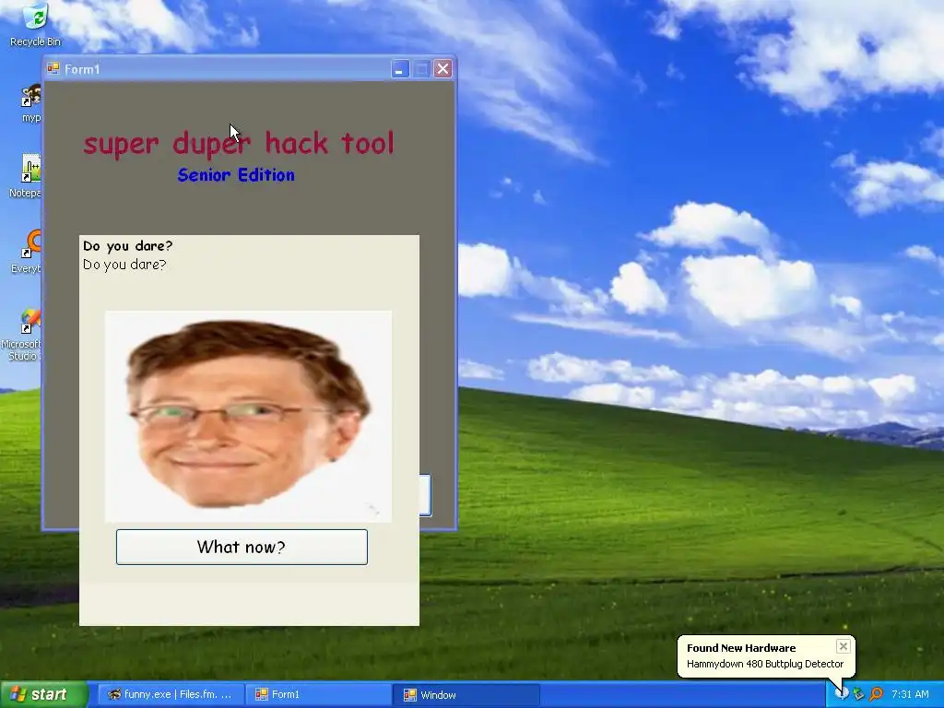Viewport: 944px width, 708px height.
Task: Select the monkey-icon desktop shortcut
Action: (x=30, y=103)
